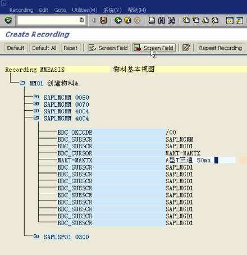Expand the SAPLMGMM 0070 node
The image size is (247, 255).
pos(36,104)
